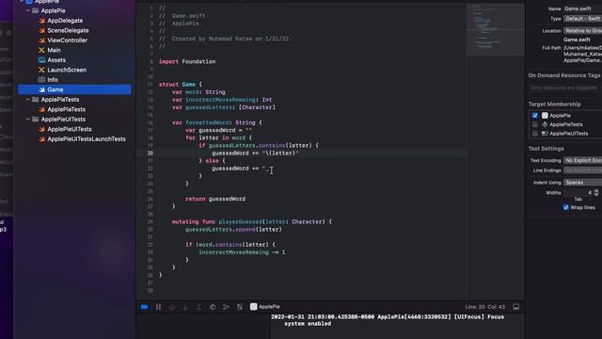The image size is (602, 339).
Task: Click ViewController Swift file icon
Action: [41, 40]
